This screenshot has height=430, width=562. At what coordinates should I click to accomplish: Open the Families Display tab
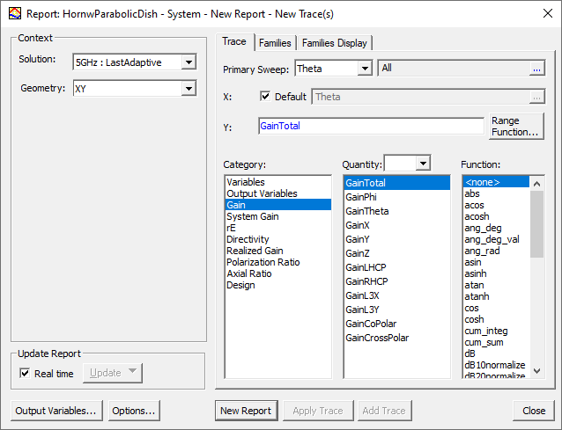[335, 43]
